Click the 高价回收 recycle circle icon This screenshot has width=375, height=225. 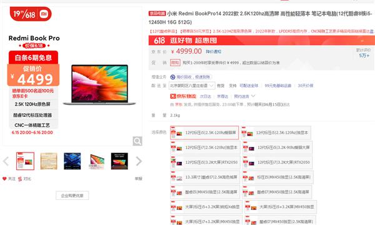point(172,77)
